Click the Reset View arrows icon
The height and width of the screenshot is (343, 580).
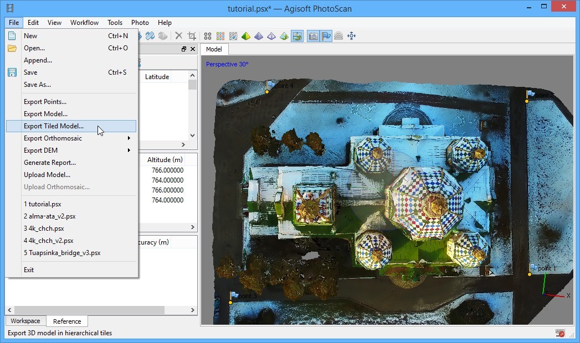click(351, 36)
